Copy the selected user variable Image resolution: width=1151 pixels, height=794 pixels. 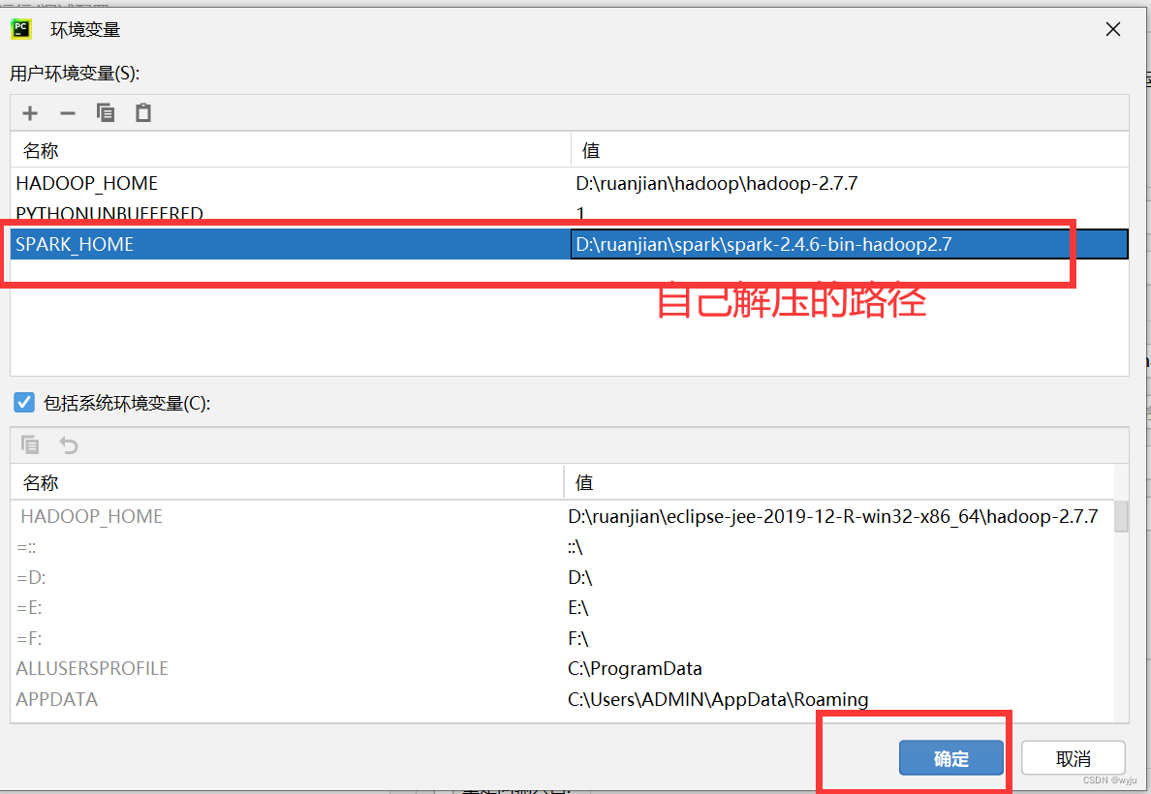click(106, 112)
